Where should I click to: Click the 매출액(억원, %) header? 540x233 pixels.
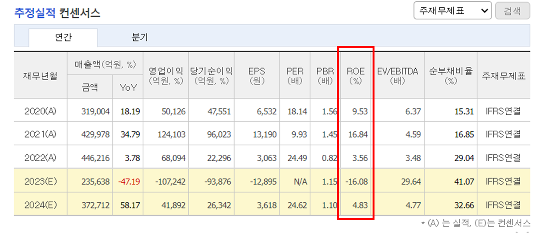[105, 64]
